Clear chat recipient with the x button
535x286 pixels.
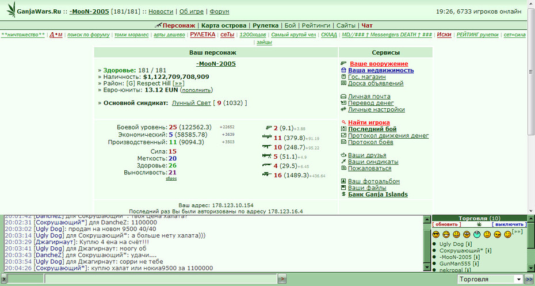click(x=4, y=279)
